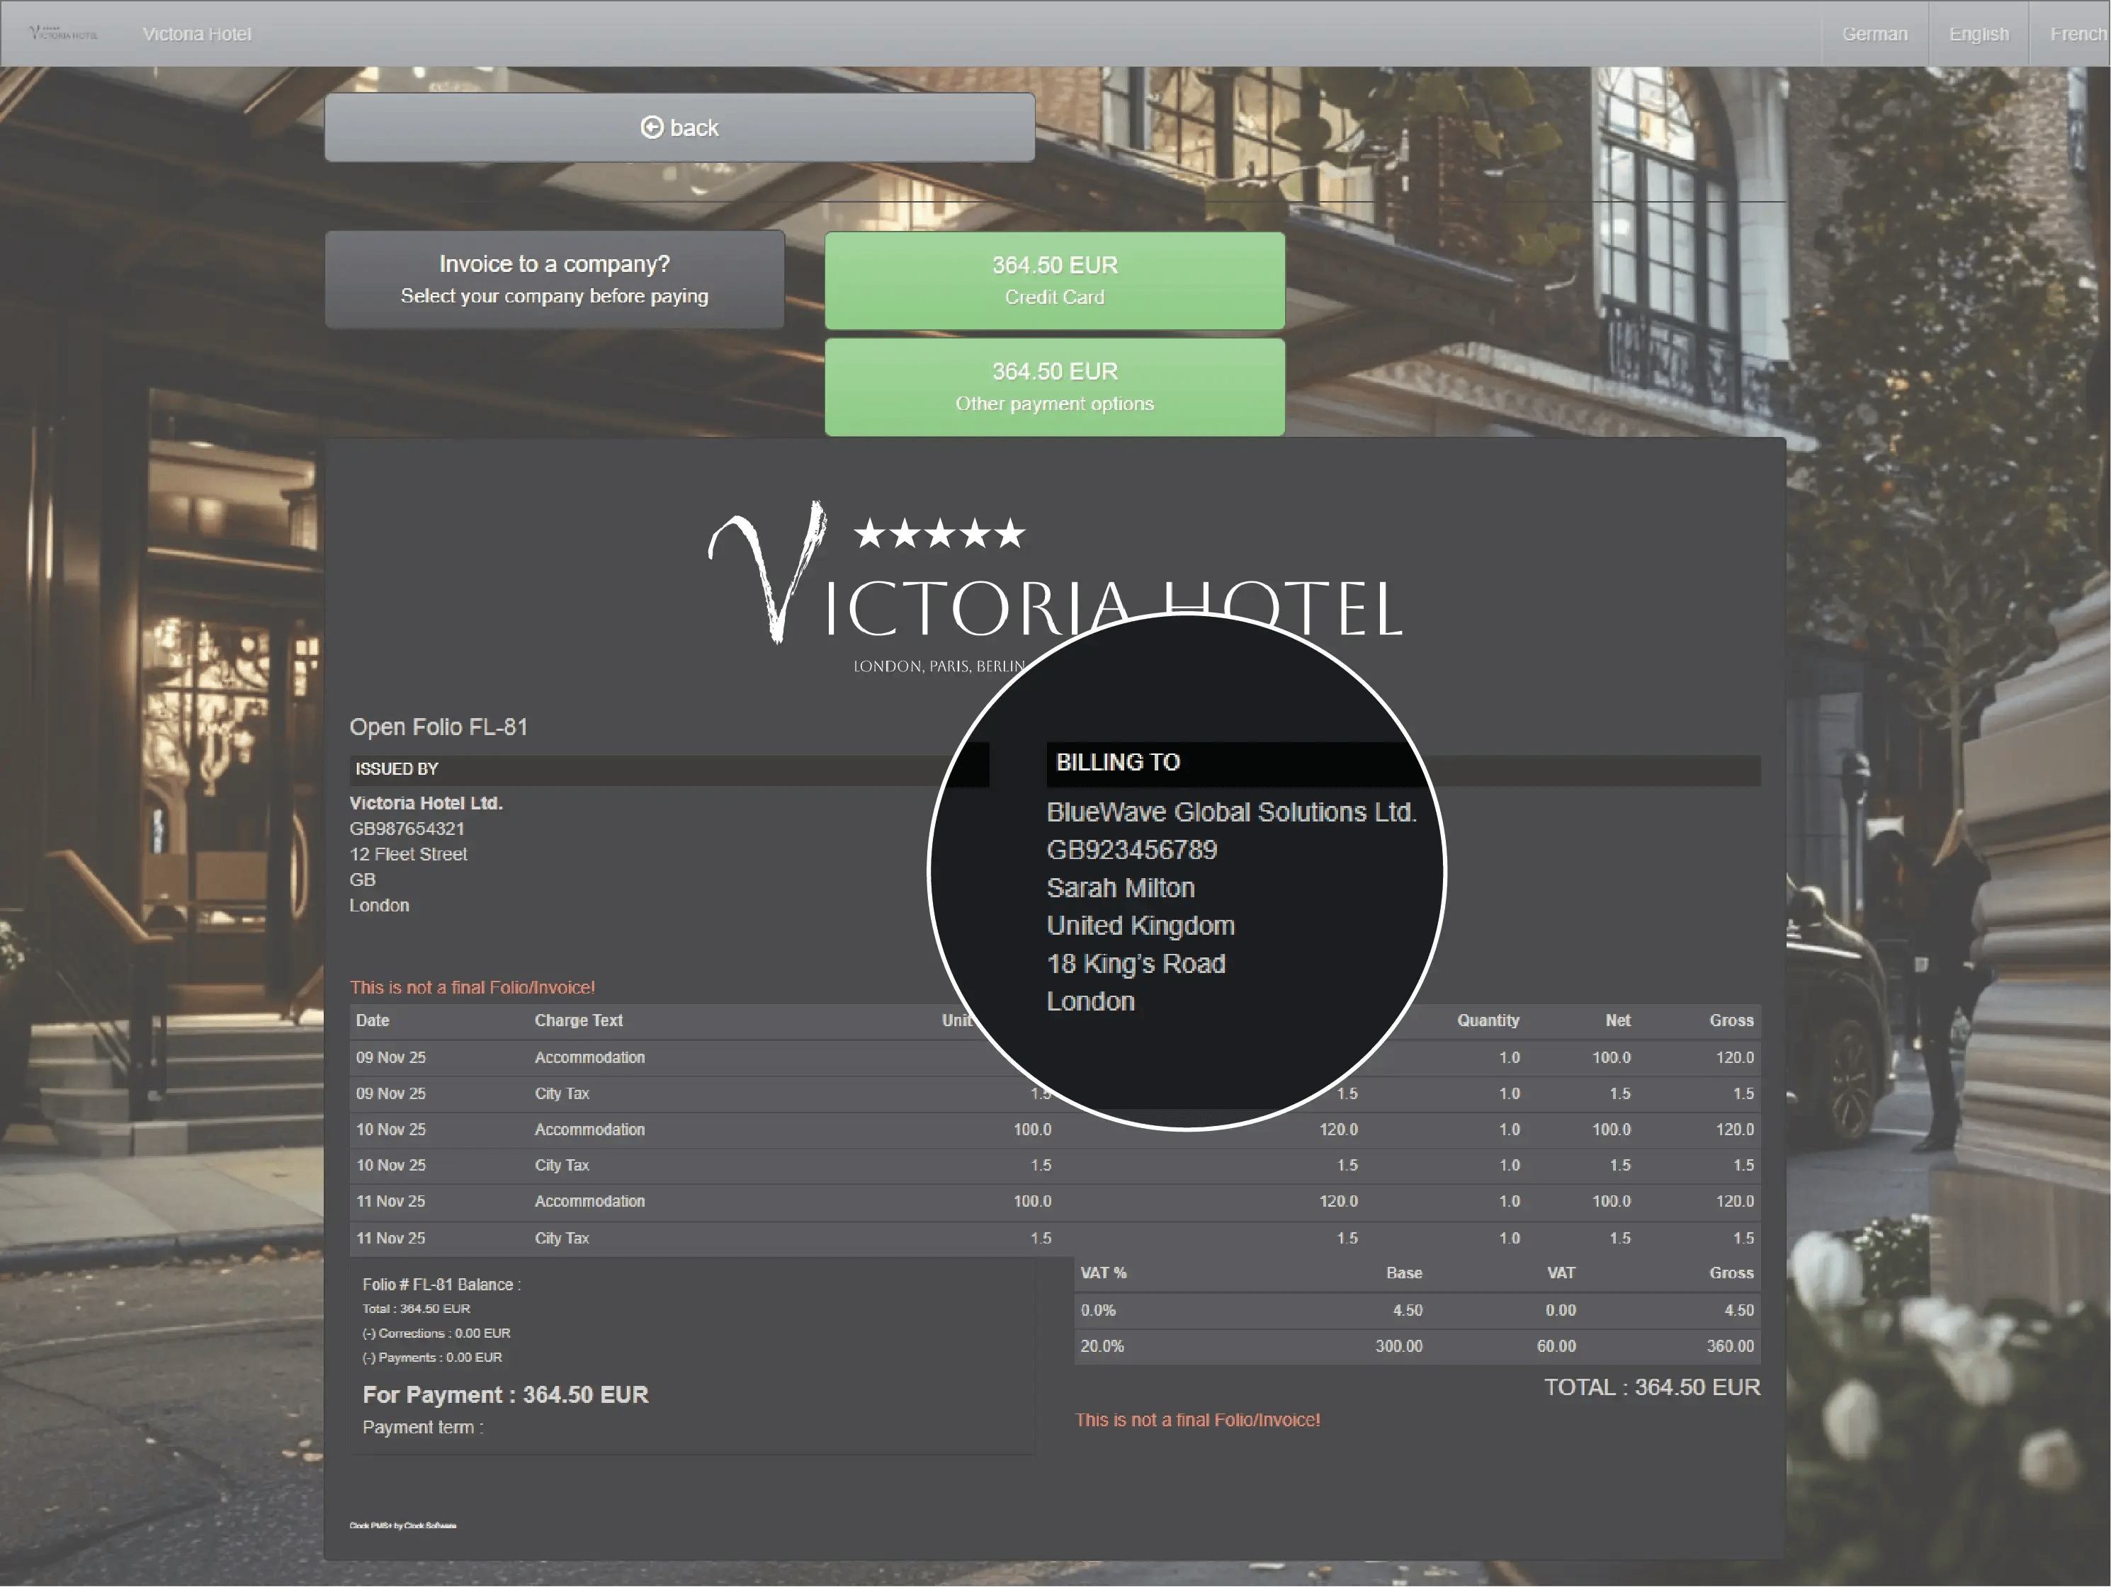
Task: Click the 20.0% VAT row
Action: pos(1102,1346)
